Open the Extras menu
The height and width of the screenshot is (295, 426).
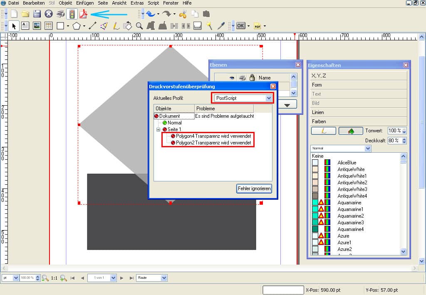[x=136, y=3]
